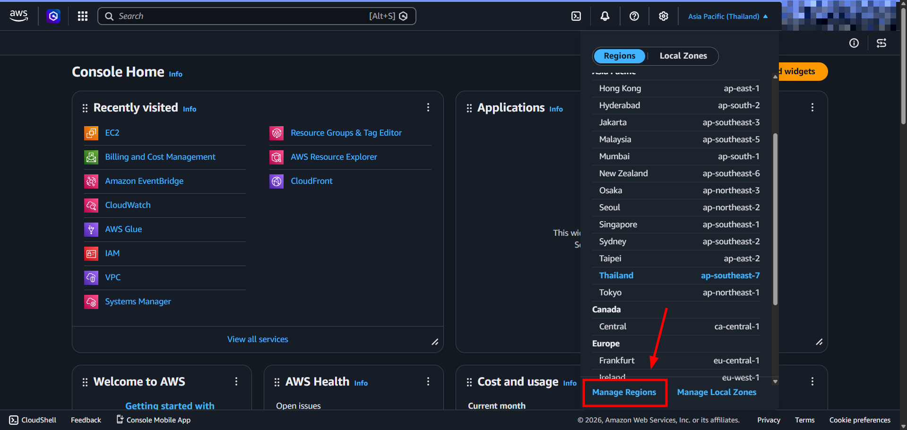Image resolution: width=907 pixels, height=430 pixels.
Task: Click the page vertical scrollbar thumb
Action: pyautogui.click(x=903, y=66)
